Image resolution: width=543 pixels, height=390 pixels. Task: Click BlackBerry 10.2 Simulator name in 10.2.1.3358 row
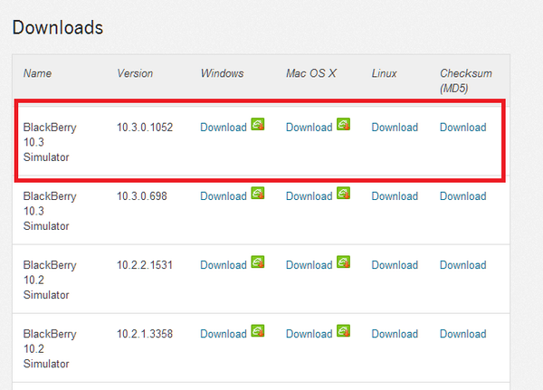pos(50,349)
